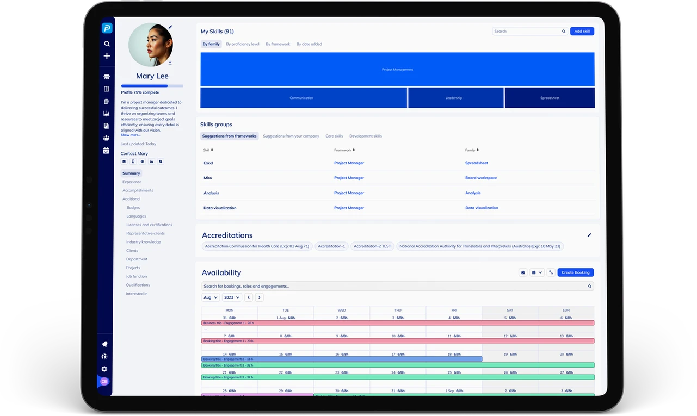Viewport: 697px width, 416px height.
Task: Open the Aug month dropdown
Action: coord(210,297)
